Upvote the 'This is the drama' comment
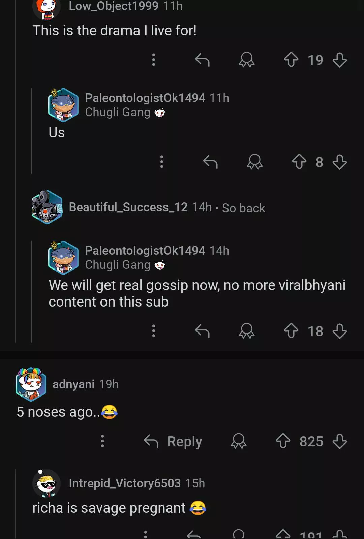This screenshot has width=364, height=539. pyautogui.click(x=291, y=60)
